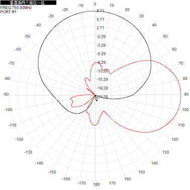Select the -90 degree angle label
Image resolution: width=190 pixels, height=190 pixels.
[6, 94]
